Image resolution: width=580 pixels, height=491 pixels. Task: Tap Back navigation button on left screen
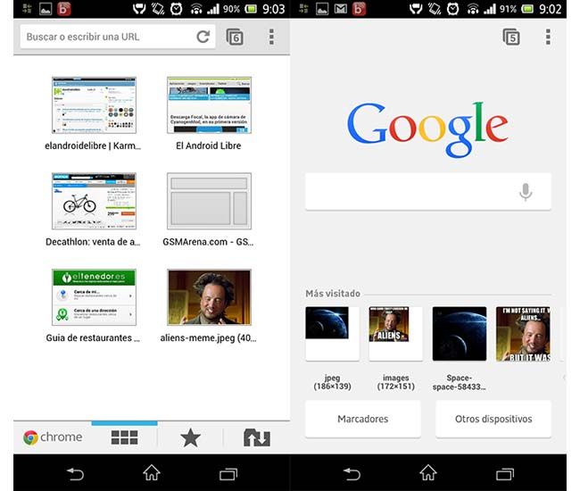(76, 473)
